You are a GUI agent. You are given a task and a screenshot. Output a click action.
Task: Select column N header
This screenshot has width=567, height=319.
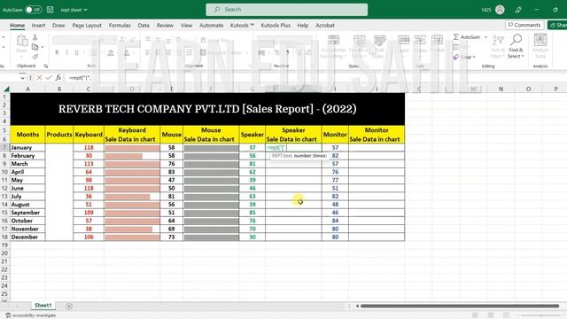[x=501, y=89]
